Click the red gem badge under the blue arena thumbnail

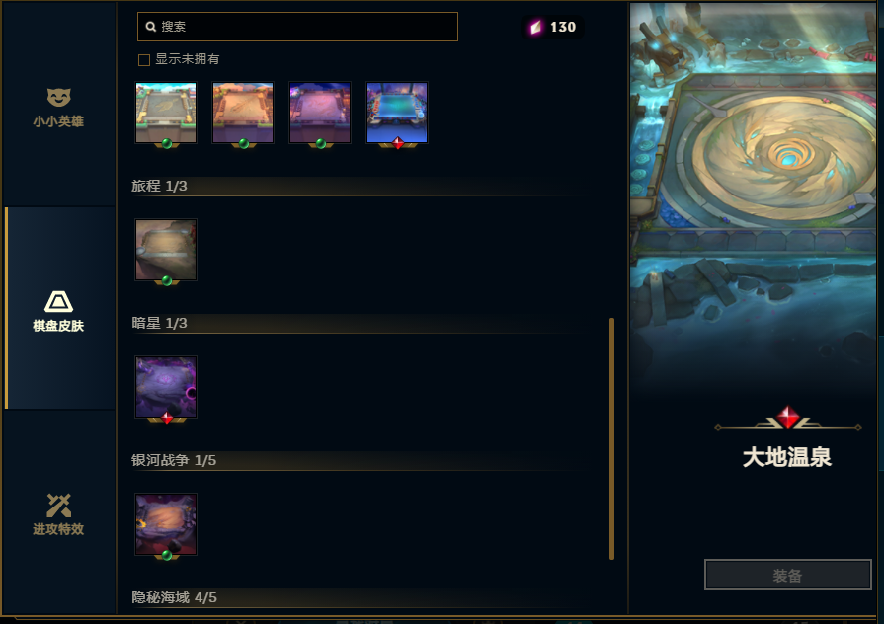(x=397, y=144)
